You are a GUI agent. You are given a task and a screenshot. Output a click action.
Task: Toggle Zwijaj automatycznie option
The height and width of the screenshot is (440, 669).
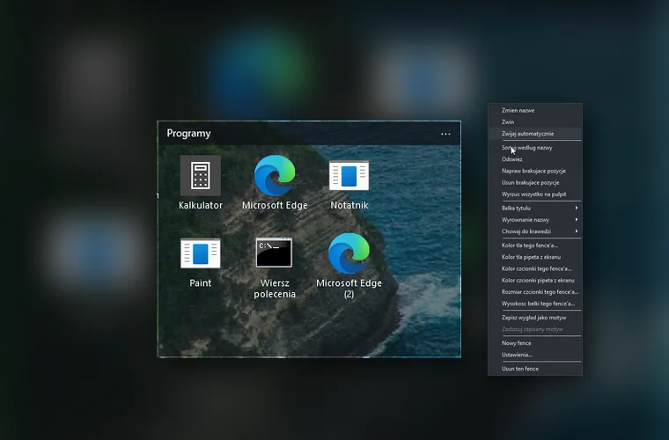(535, 134)
